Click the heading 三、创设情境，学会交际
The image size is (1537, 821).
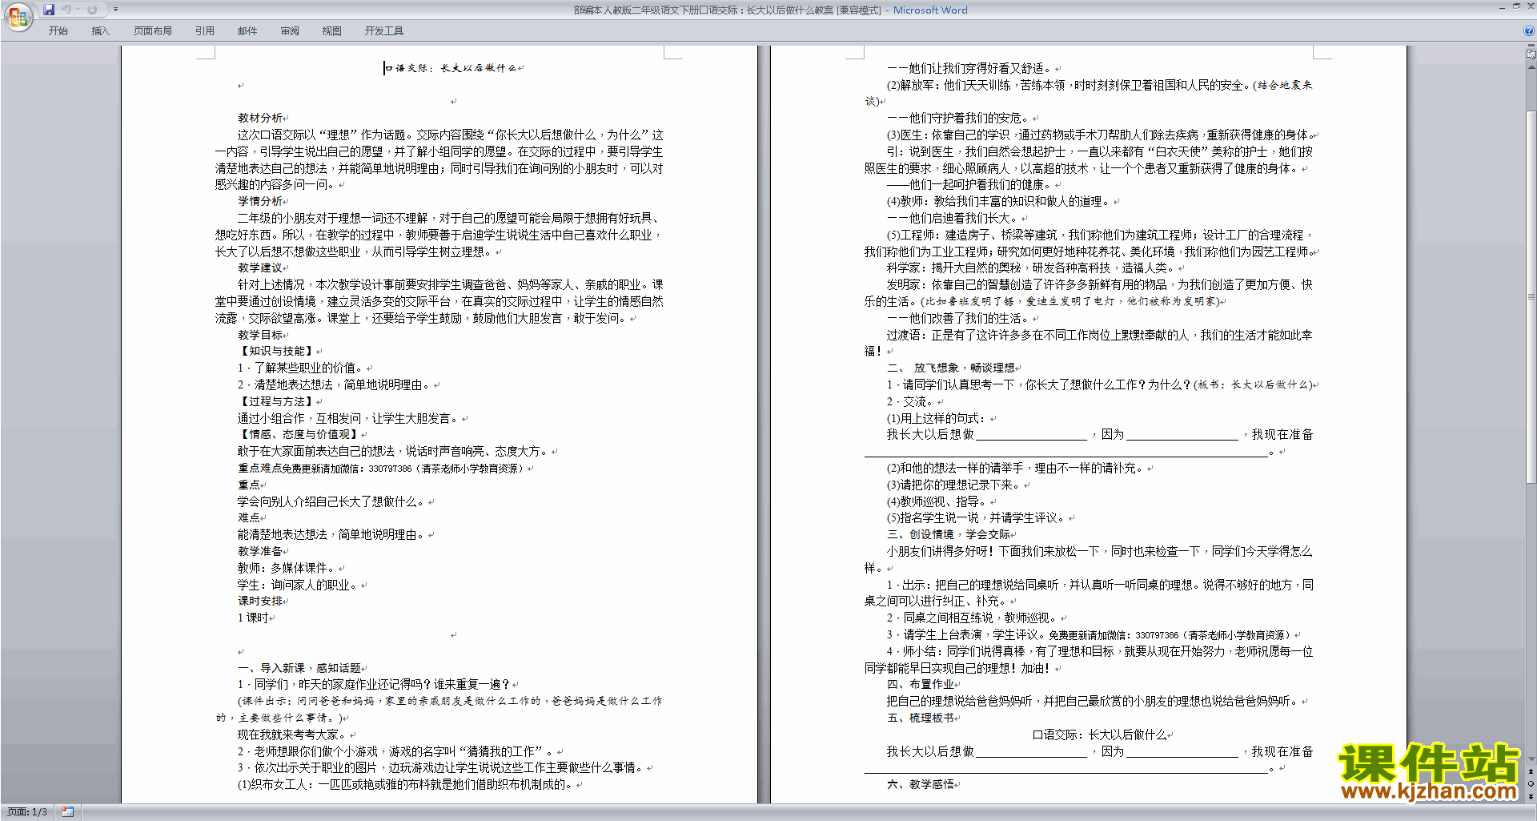948,534
